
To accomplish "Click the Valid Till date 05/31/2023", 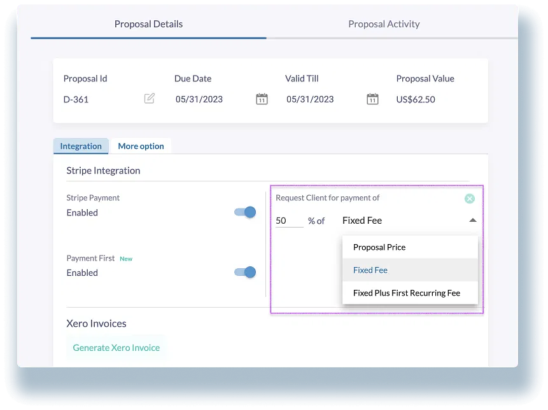I will [310, 99].
